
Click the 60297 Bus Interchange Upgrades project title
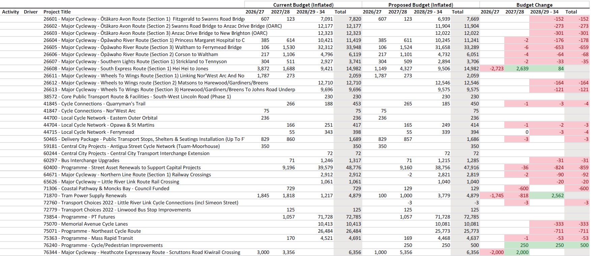81,160
